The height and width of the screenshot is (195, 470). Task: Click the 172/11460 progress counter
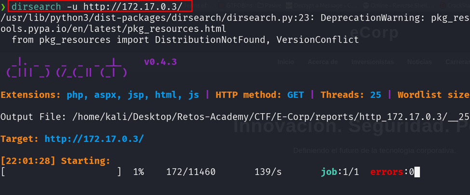coord(190,172)
